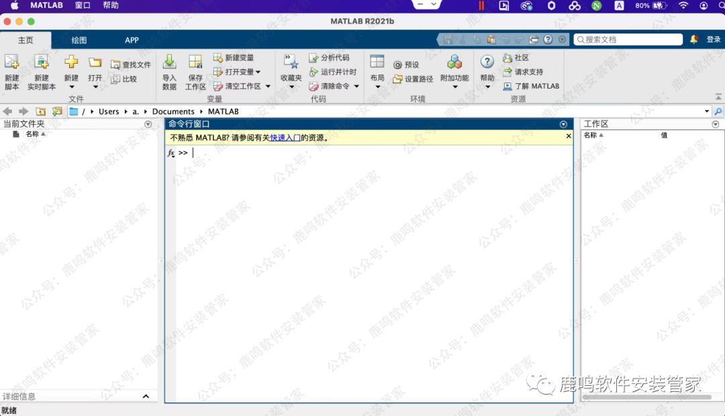Click the New Script (新建脚本) icon
725x416 pixels.
(x=11, y=62)
